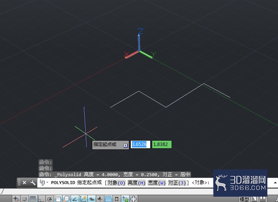Open recent commands polysolid icon dropdown

pyautogui.click(x=43, y=183)
